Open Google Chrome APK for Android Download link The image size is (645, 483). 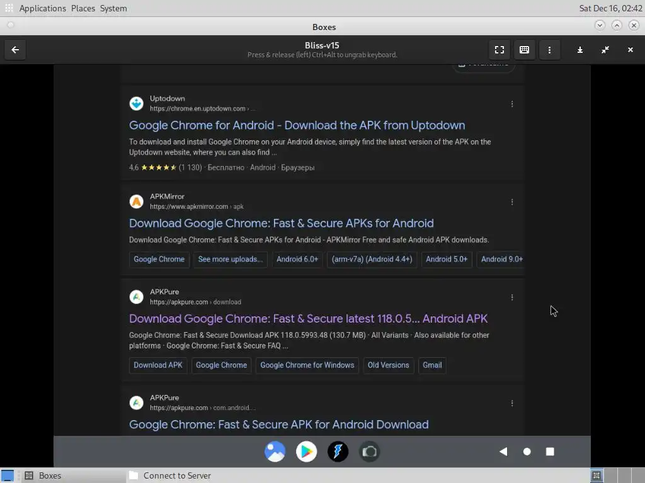pyautogui.click(x=279, y=425)
